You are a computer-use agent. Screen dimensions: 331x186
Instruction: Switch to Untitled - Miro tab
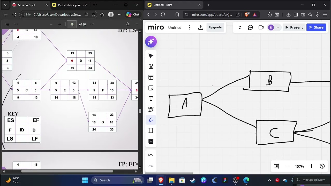[x=174, y=5]
